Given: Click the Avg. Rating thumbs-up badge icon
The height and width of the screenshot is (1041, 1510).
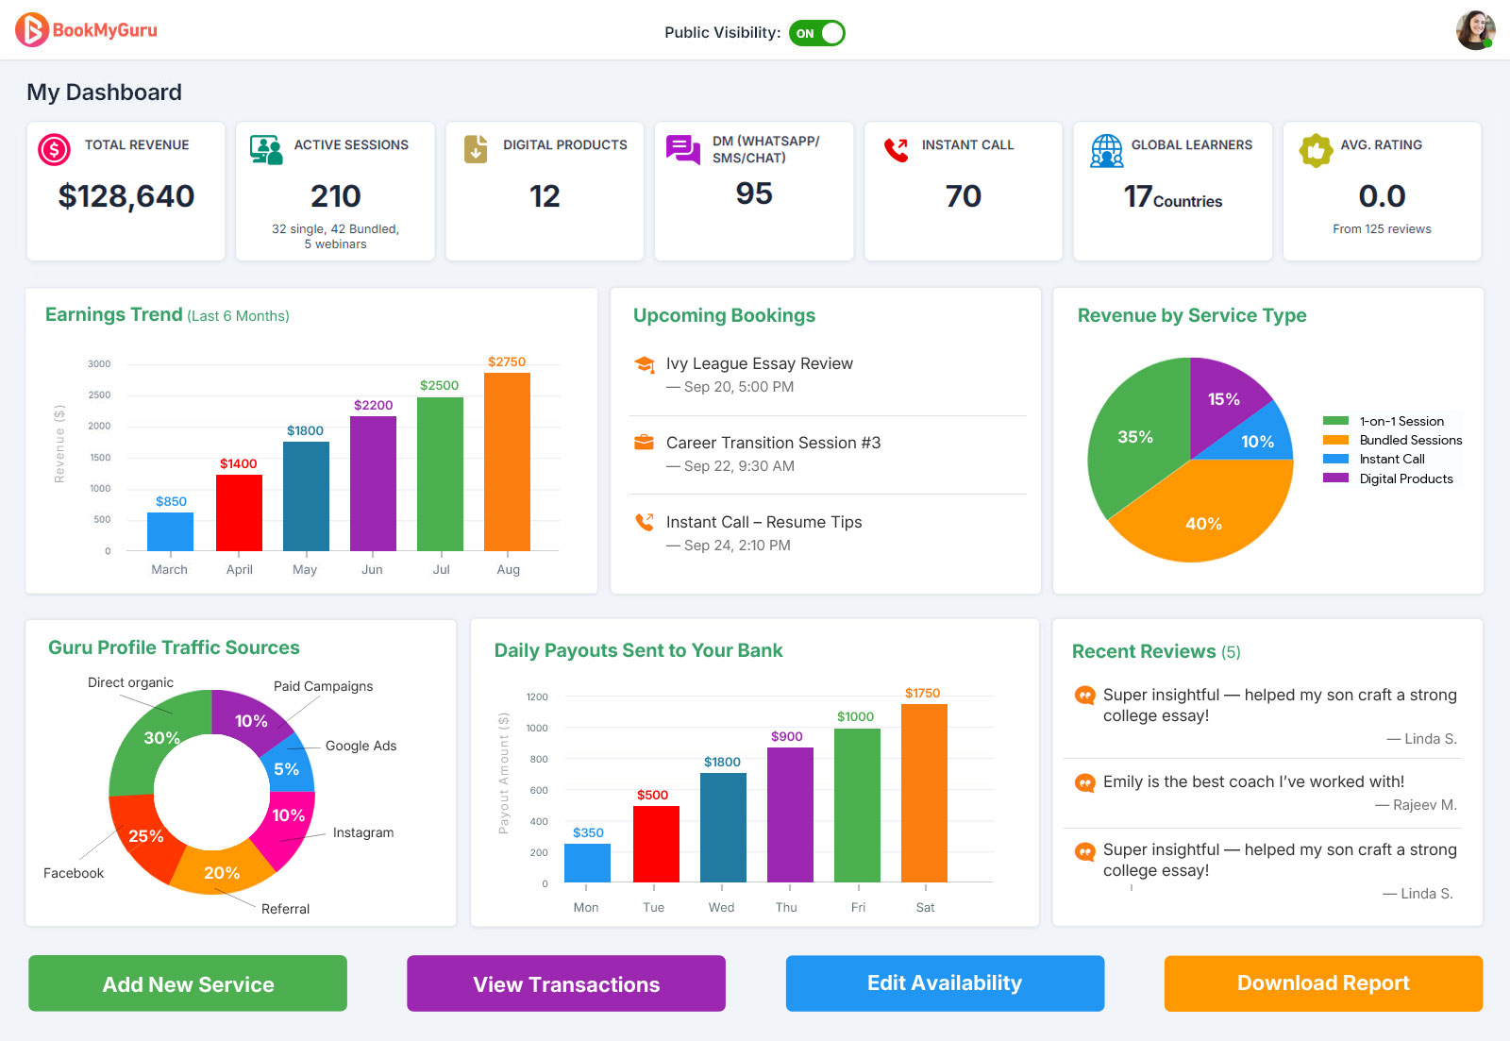Looking at the screenshot, I should tap(1316, 149).
